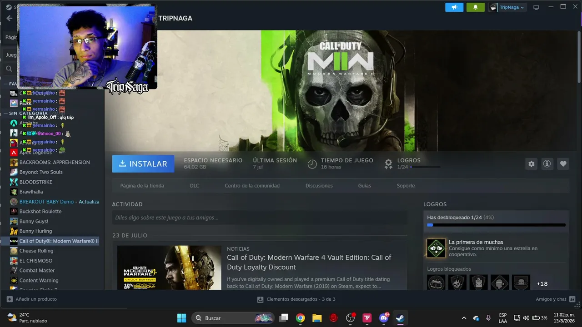The width and height of the screenshot is (582, 327).
Task: Open the green notifications bell
Action: (x=476, y=7)
